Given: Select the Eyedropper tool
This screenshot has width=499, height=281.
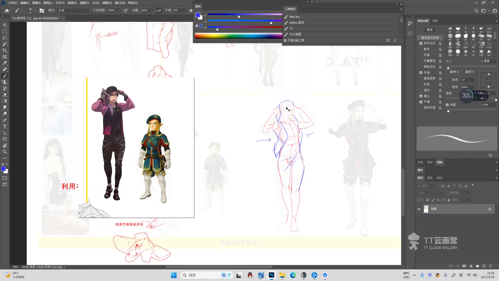Looking at the screenshot, I should click(x=5, y=63).
